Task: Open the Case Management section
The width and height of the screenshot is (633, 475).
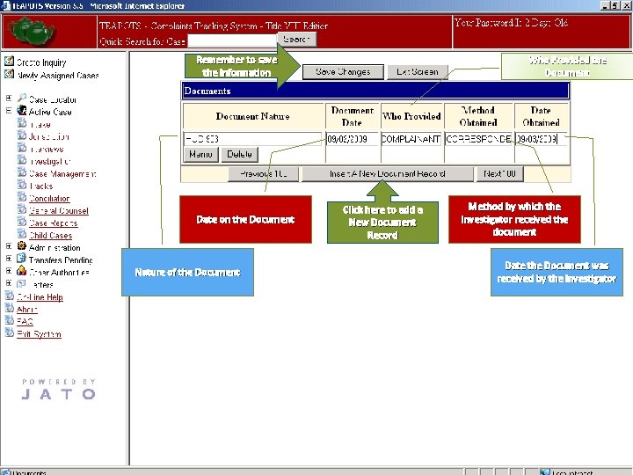Action: pyautogui.click(x=62, y=173)
